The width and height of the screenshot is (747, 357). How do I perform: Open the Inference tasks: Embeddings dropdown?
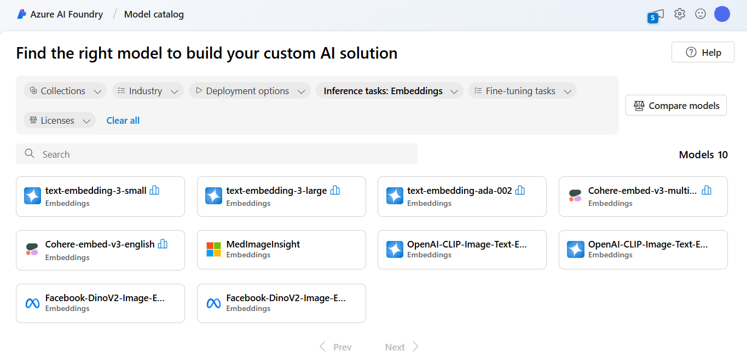point(390,91)
